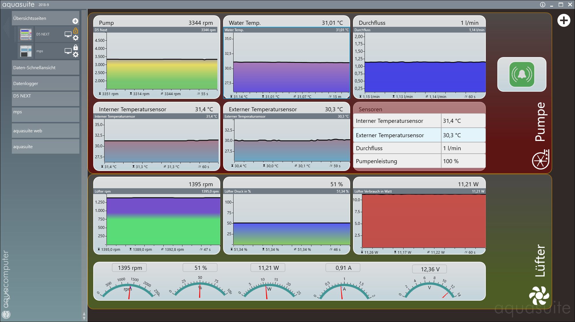575x322 pixels.
Task: Open the info icon in title bar
Action: point(543,4)
